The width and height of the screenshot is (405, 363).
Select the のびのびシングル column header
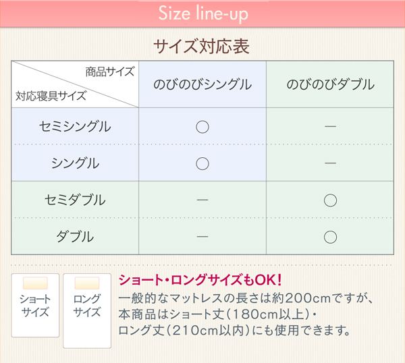point(202,84)
